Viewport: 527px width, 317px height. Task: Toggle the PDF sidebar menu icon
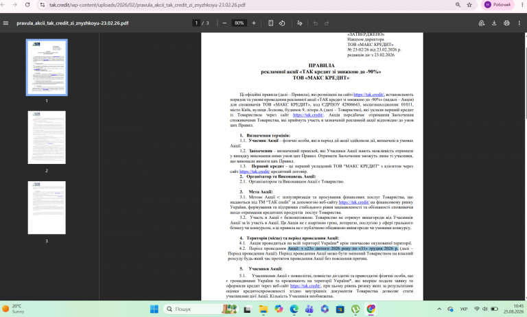point(5,23)
